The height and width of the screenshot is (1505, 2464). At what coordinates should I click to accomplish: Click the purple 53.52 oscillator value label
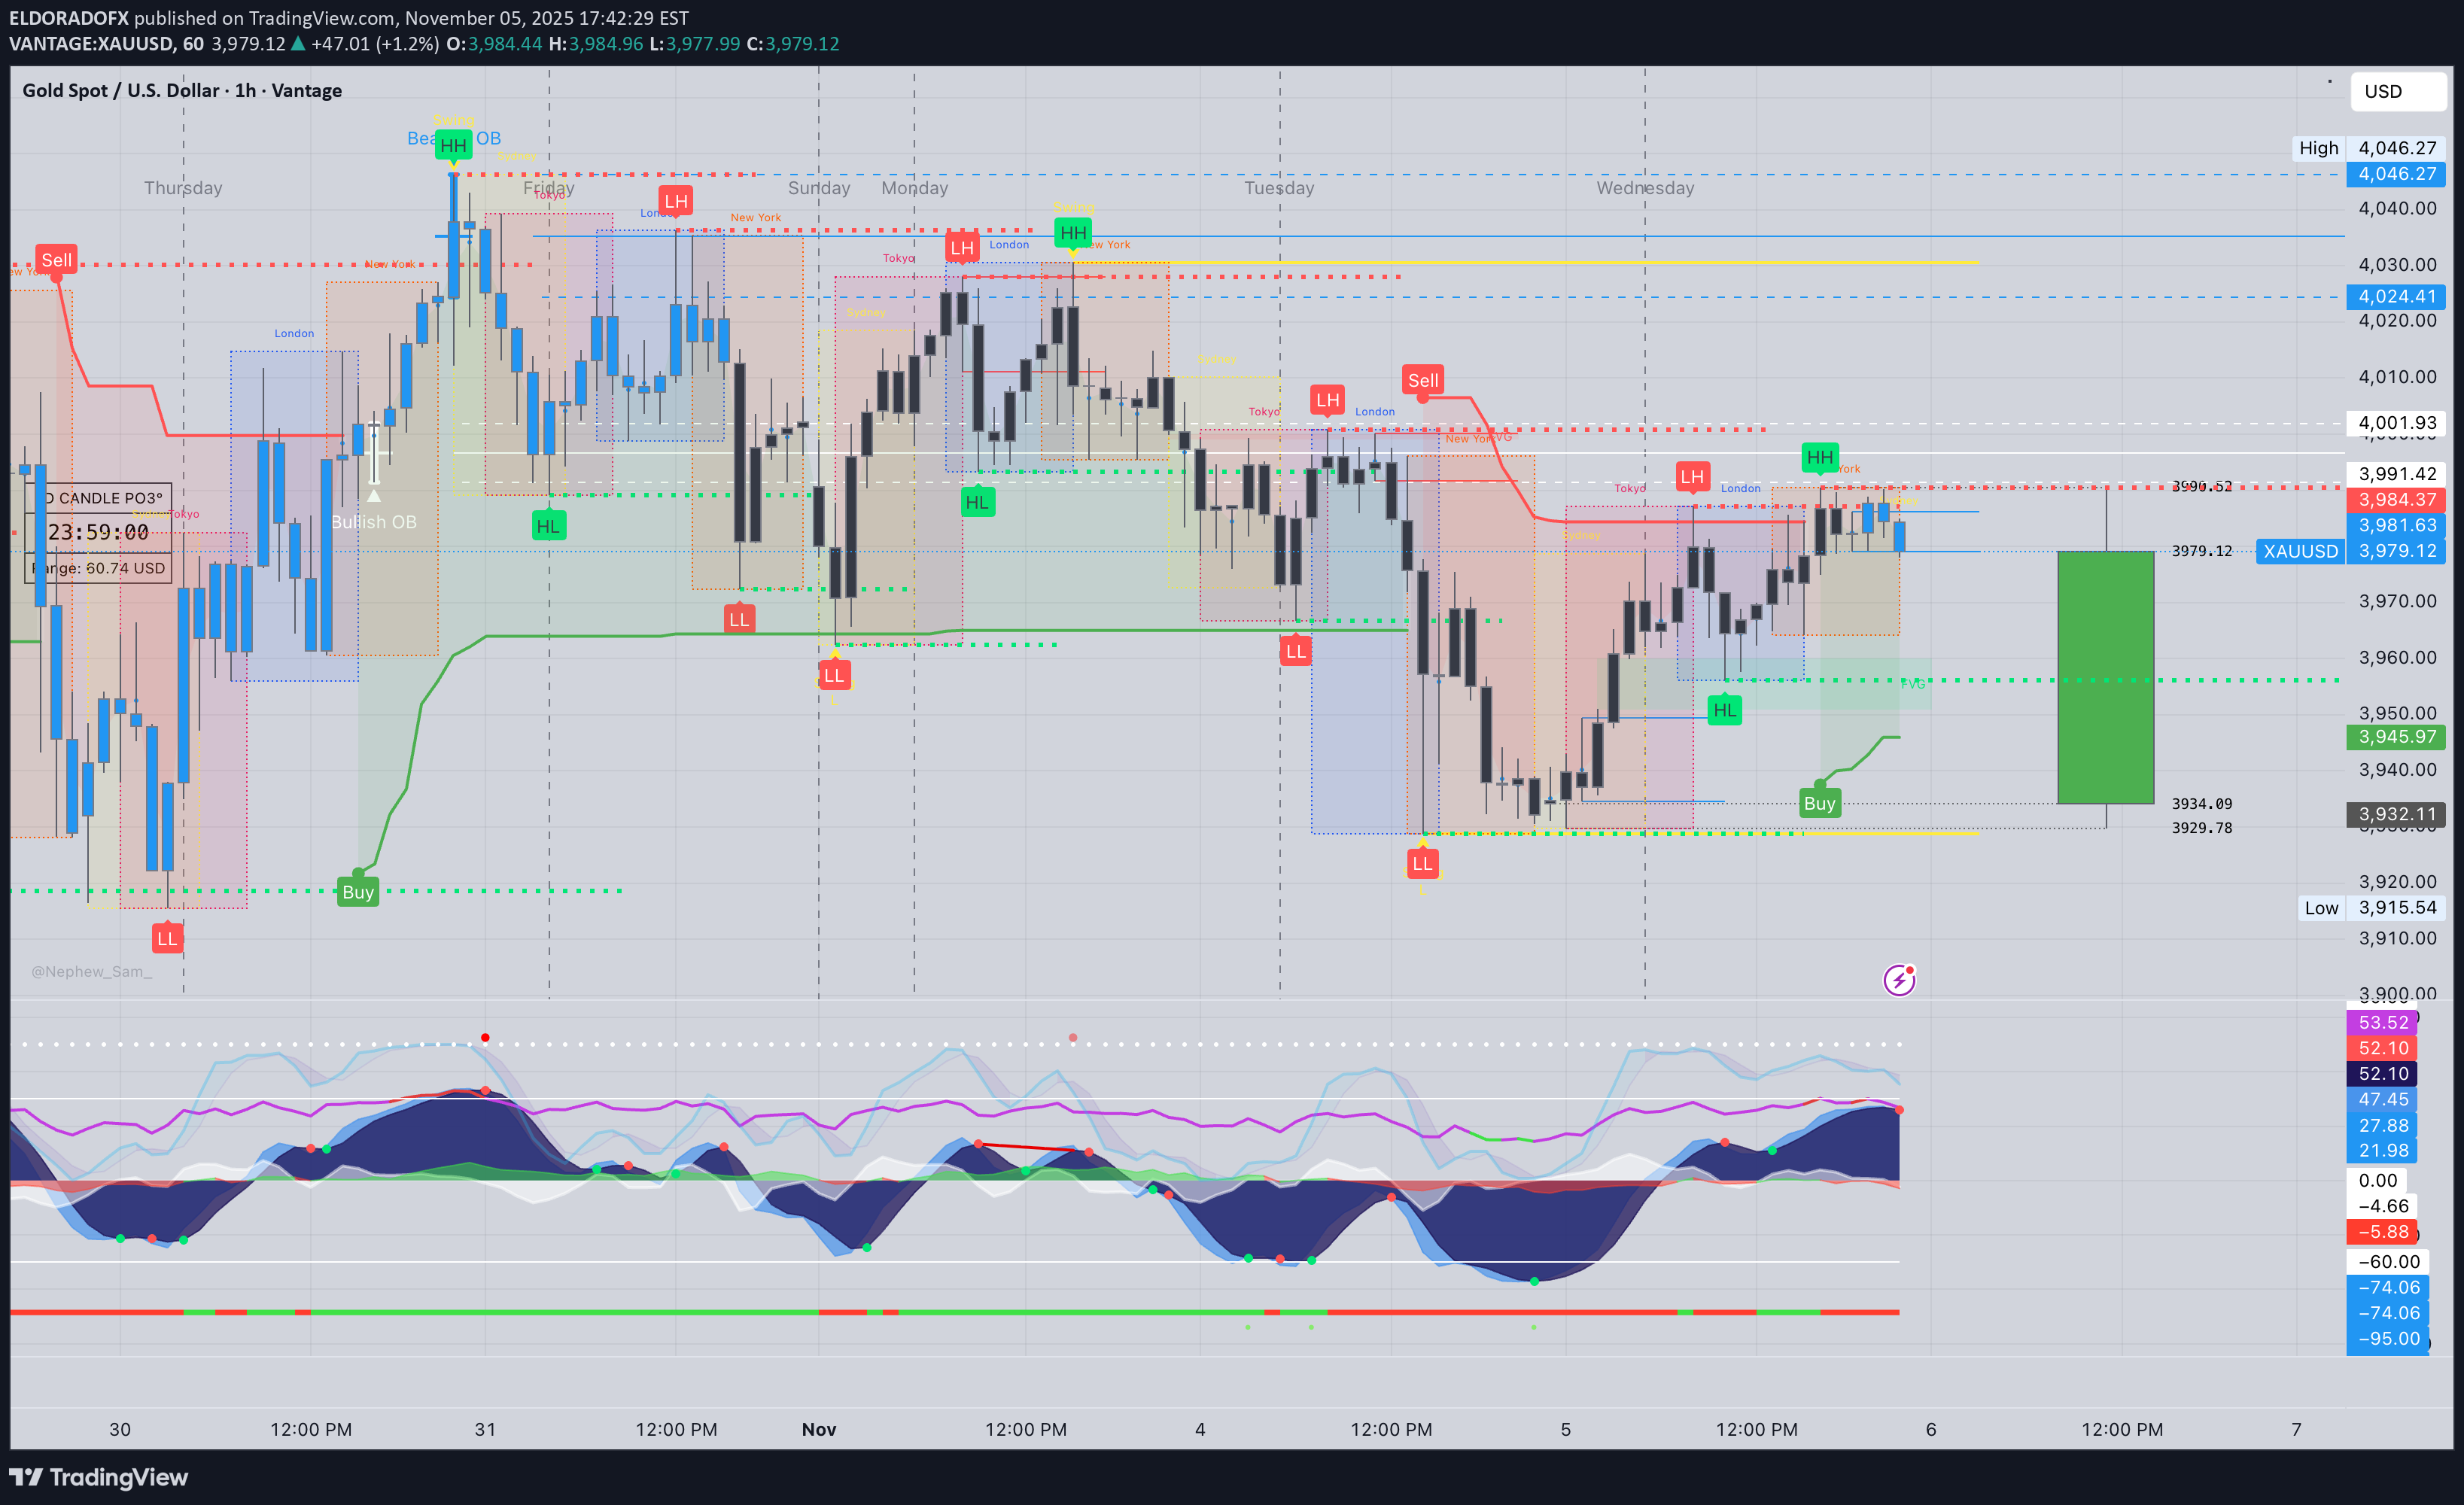(x=2382, y=1022)
